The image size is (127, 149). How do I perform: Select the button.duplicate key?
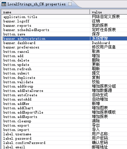19,78
